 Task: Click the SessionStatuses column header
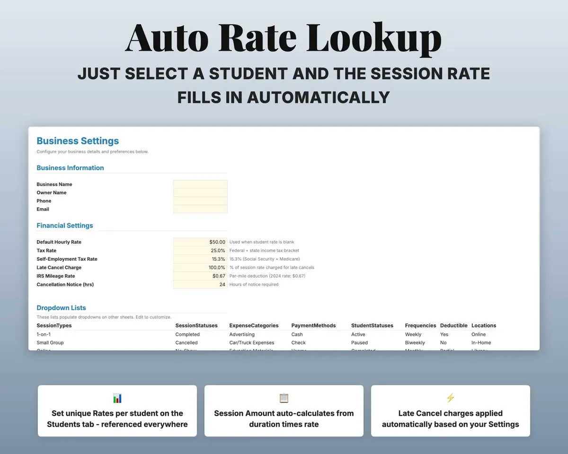[x=196, y=325]
